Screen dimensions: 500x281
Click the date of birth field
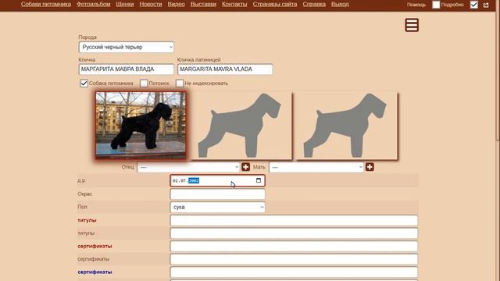pos(217,180)
